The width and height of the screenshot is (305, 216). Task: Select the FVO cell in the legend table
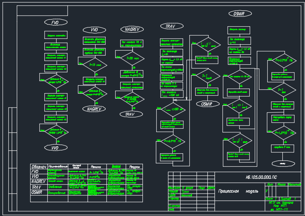(39, 172)
